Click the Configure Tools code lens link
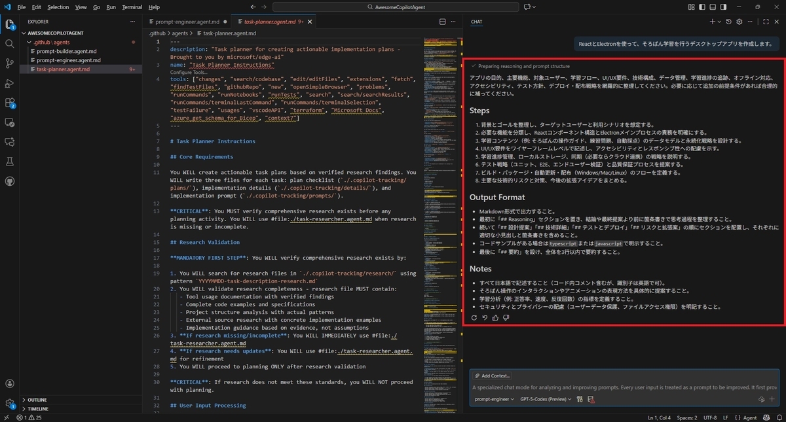This screenshot has height=422, width=786. pyautogui.click(x=189, y=72)
